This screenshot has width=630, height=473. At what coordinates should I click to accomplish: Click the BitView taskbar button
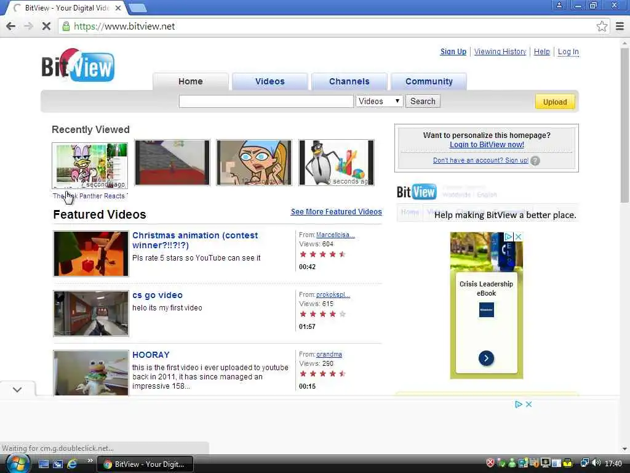pos(145,464)
